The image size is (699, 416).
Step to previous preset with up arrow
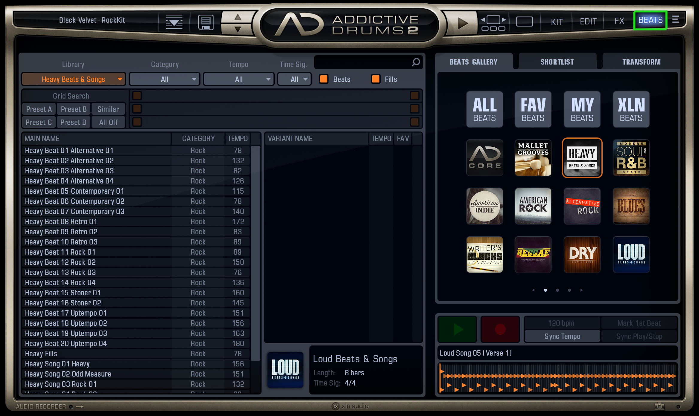pos(238,17)
